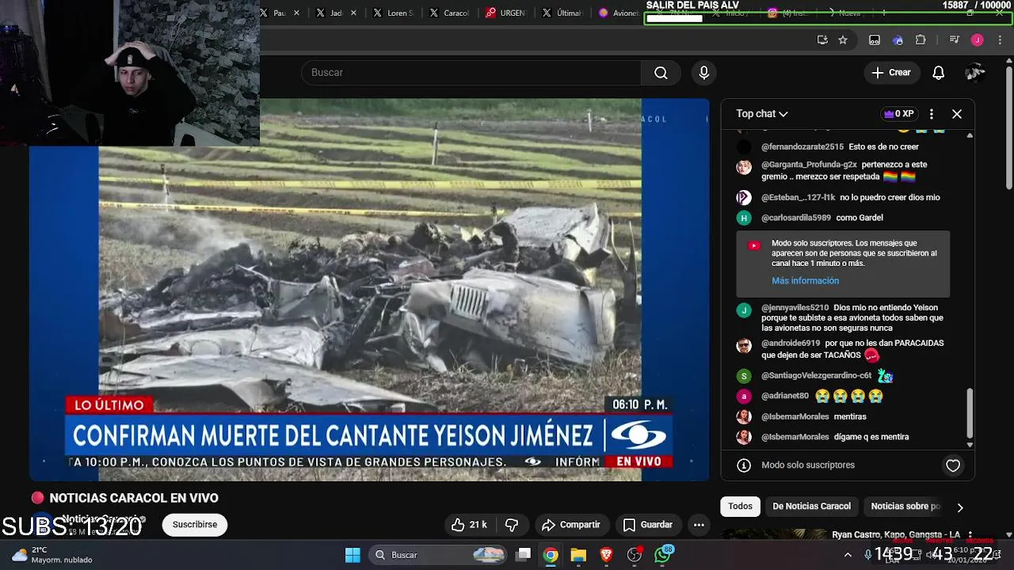
Task: Switch to the Avionet browser tab
Action: click(x=619, y=13)
